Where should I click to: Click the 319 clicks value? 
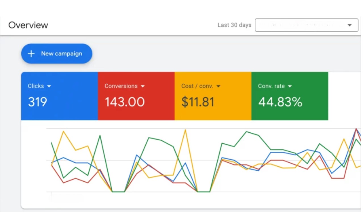(37, 102)
